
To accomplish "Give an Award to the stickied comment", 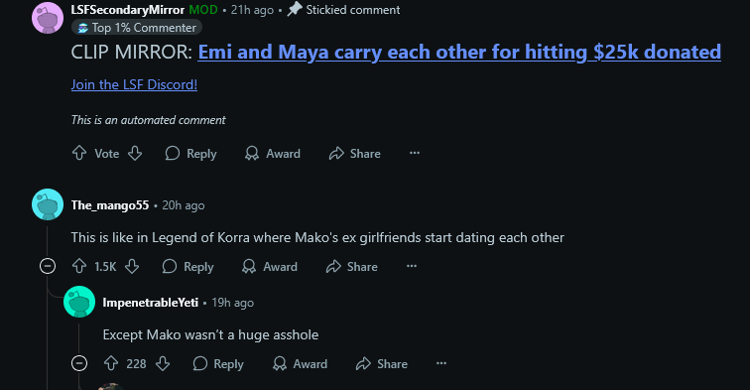I will tap(273, 154).
